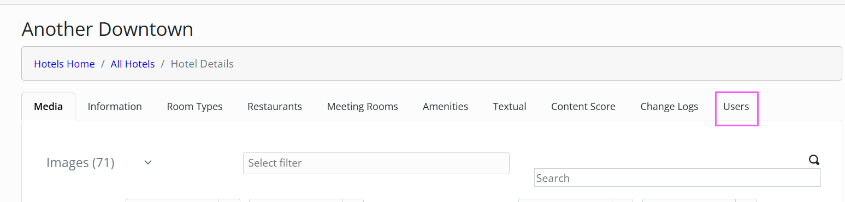Open the Amenities tab
Viewport: 845px width, 202px height.
pyautogui.click(x=445, y=107)
